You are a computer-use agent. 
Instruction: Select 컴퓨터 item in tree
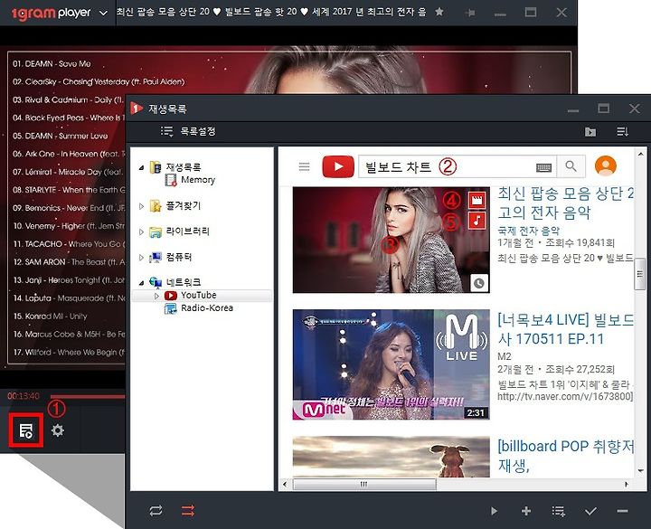[179, 257]
